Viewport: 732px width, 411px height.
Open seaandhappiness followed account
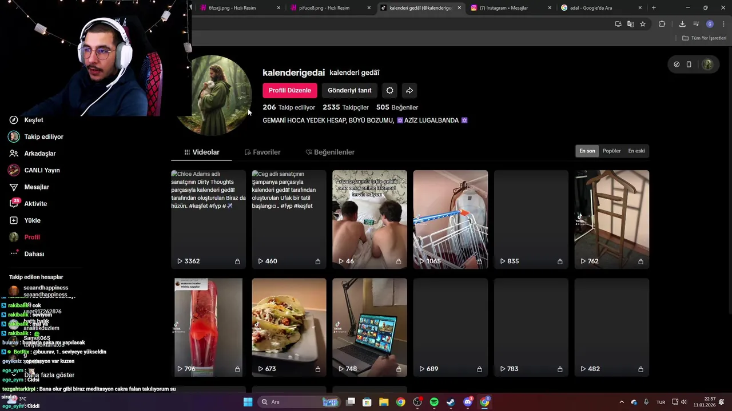[39, 291]
